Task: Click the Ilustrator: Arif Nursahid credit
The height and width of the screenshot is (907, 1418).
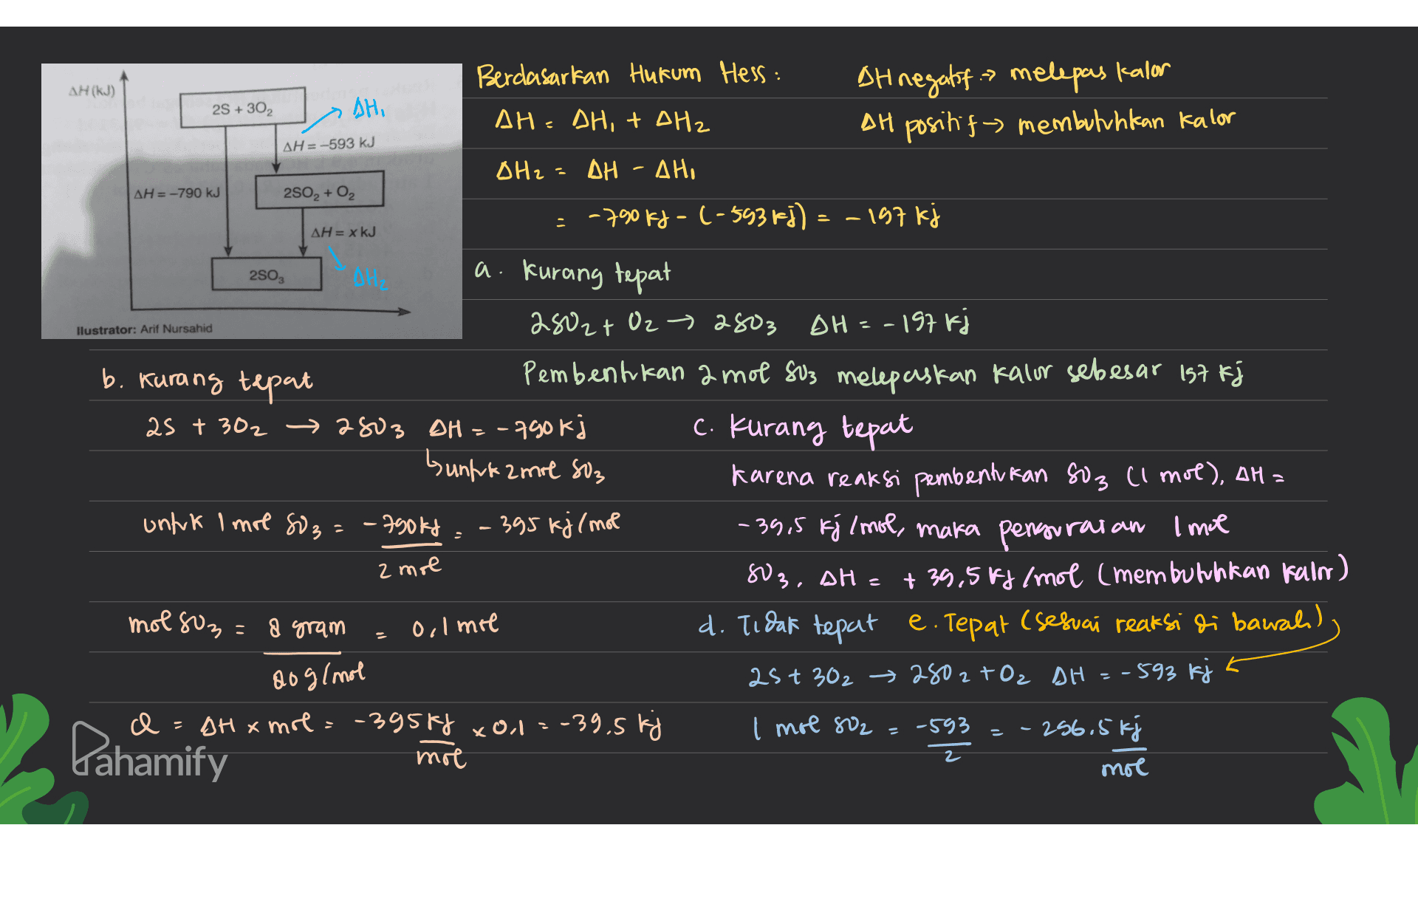Action: tap(144, 329)
